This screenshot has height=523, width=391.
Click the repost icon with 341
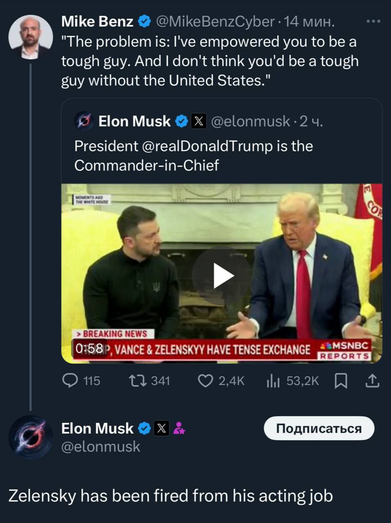[135, 381]
